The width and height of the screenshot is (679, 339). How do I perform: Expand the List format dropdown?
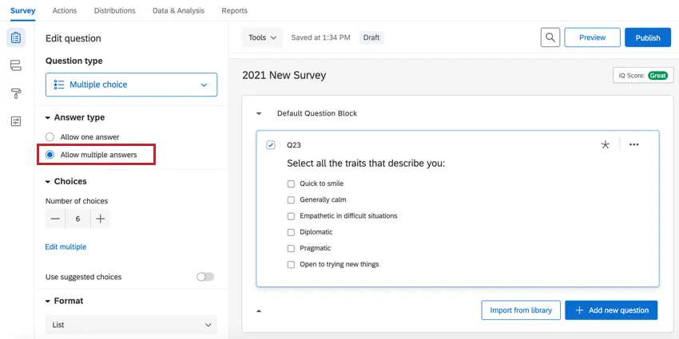131,325
